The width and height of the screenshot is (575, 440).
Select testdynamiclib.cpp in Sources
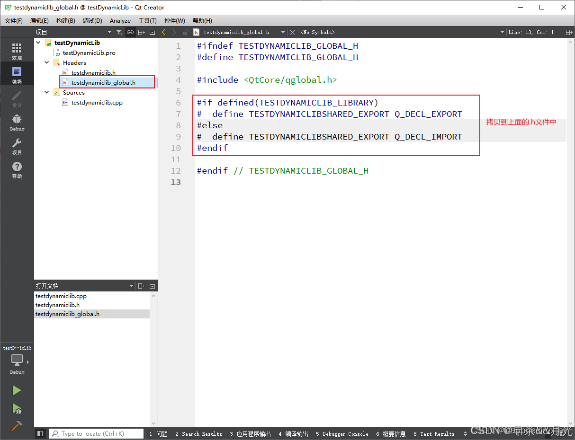point(97,102)
